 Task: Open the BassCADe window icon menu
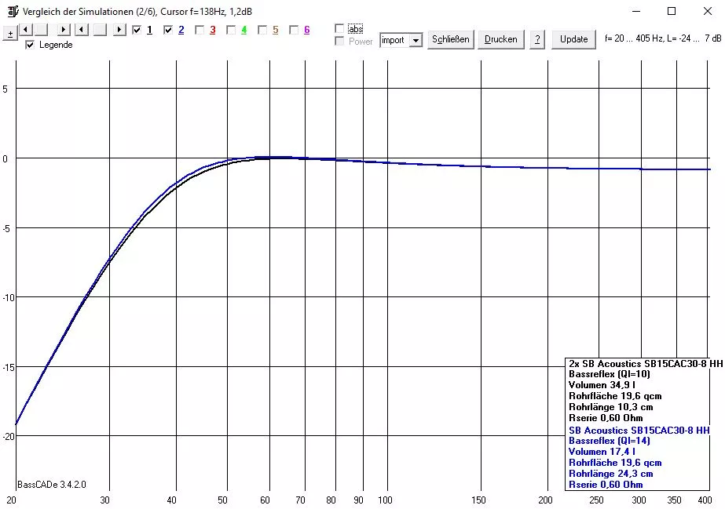[x=13, y=11]
